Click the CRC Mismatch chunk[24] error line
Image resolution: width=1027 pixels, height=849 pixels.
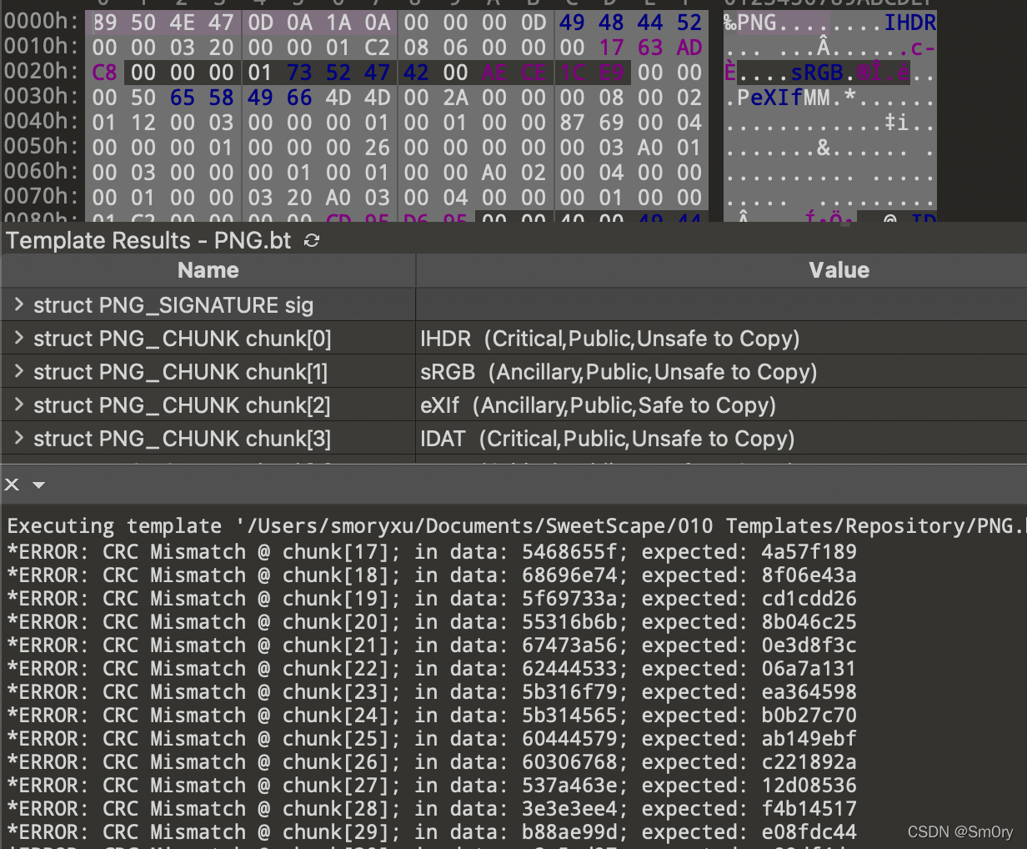click(x=432, y=716)
